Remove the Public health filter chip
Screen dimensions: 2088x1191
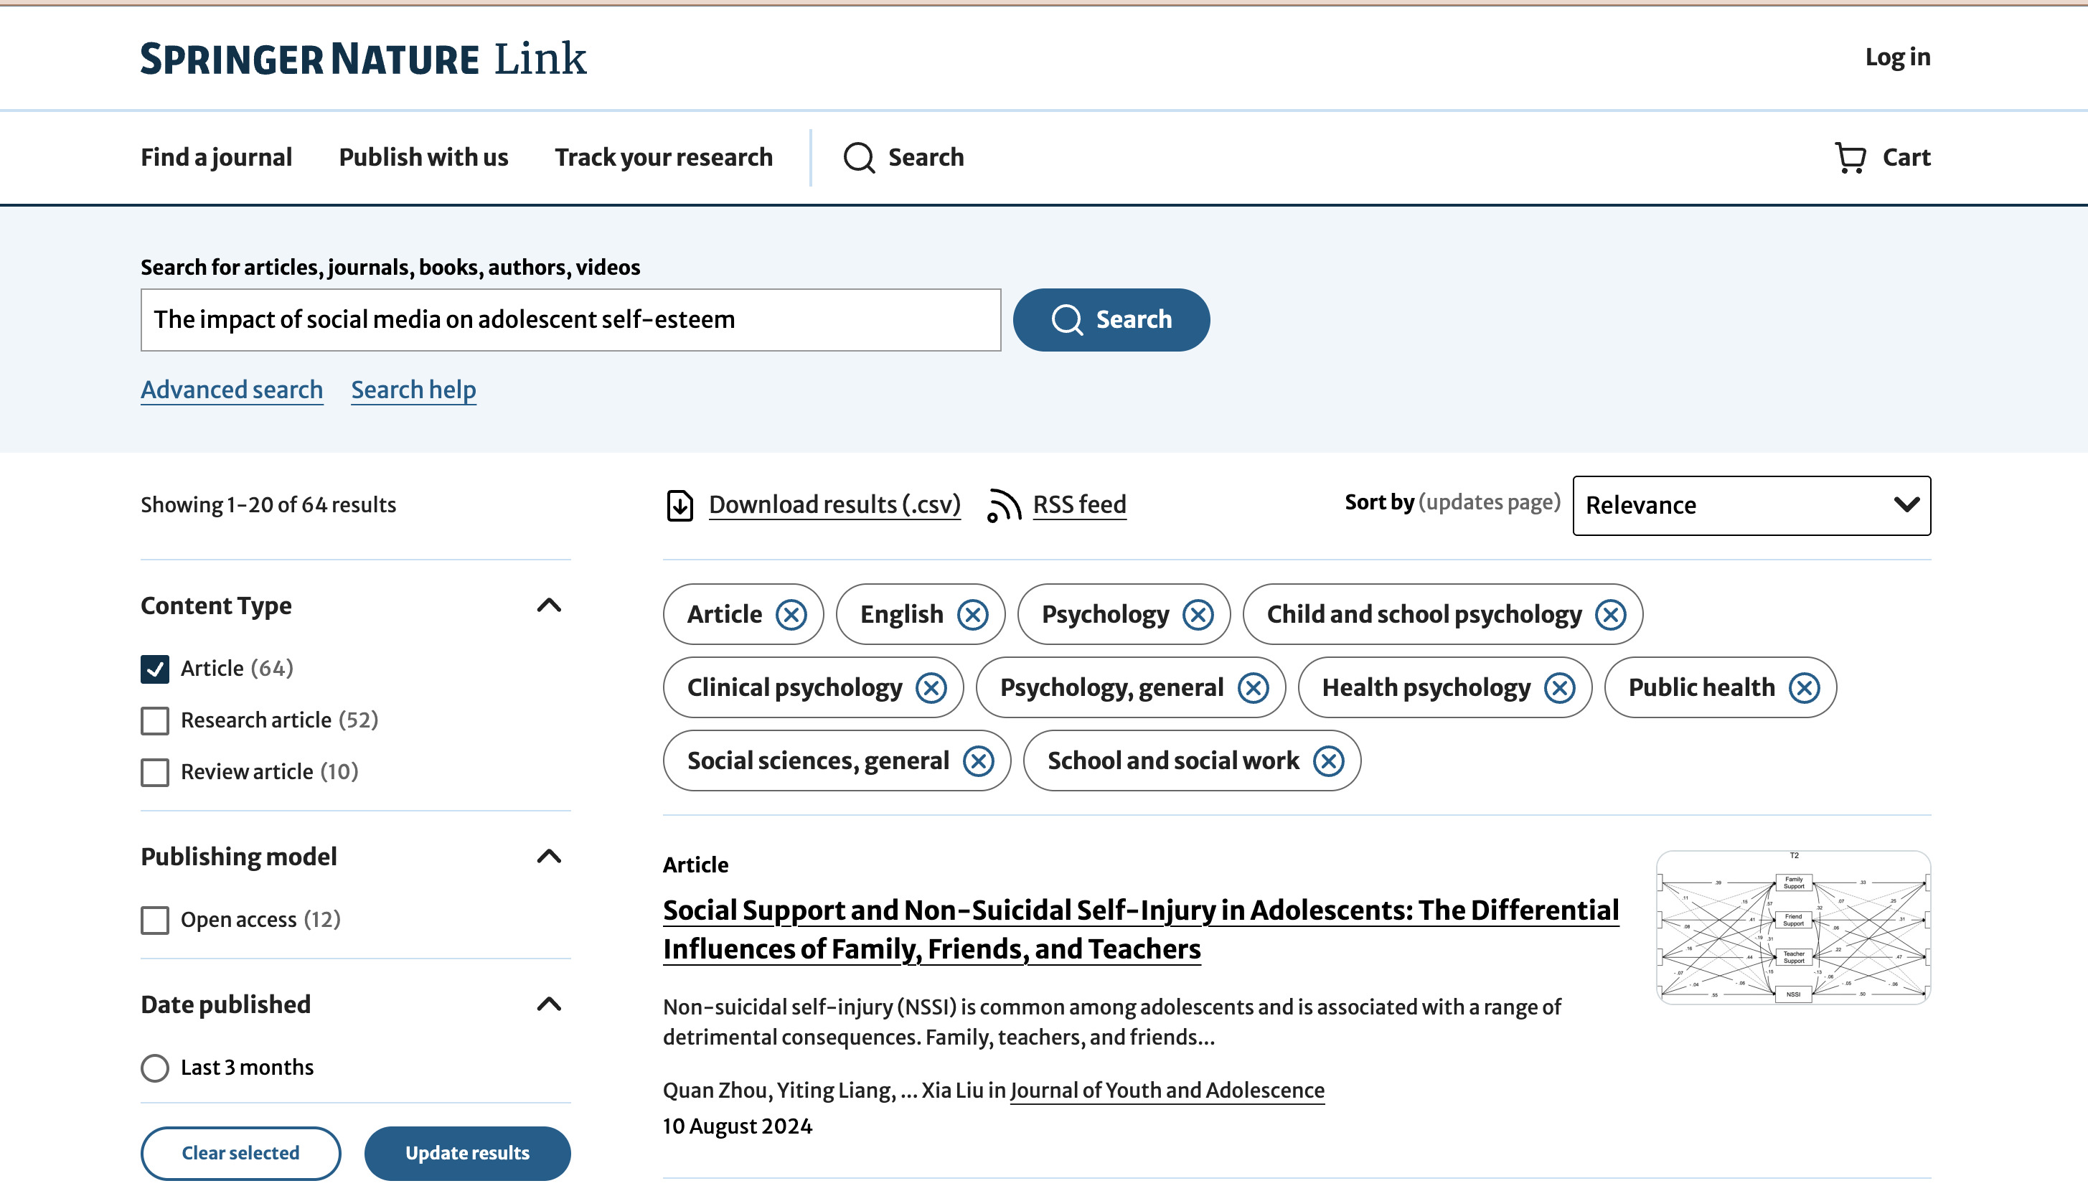[x=1804, y=688]
